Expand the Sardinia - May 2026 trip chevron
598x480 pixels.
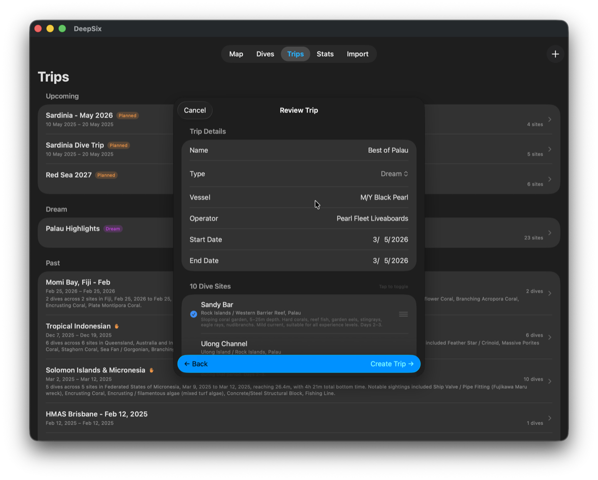(550, 120)
